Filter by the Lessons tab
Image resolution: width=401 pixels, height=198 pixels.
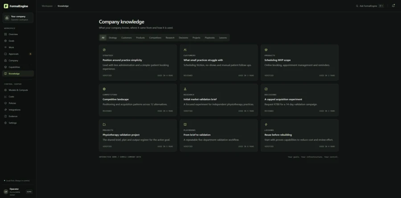point(223,38)
